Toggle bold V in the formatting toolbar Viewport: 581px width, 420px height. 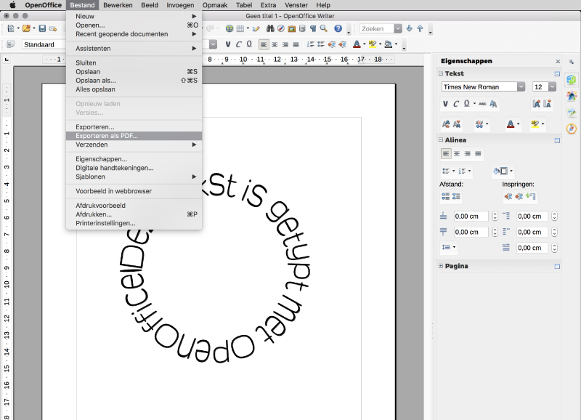[228, 44]
